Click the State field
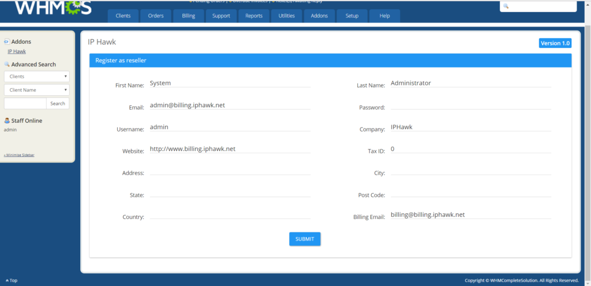 click(x=230, y=193)
